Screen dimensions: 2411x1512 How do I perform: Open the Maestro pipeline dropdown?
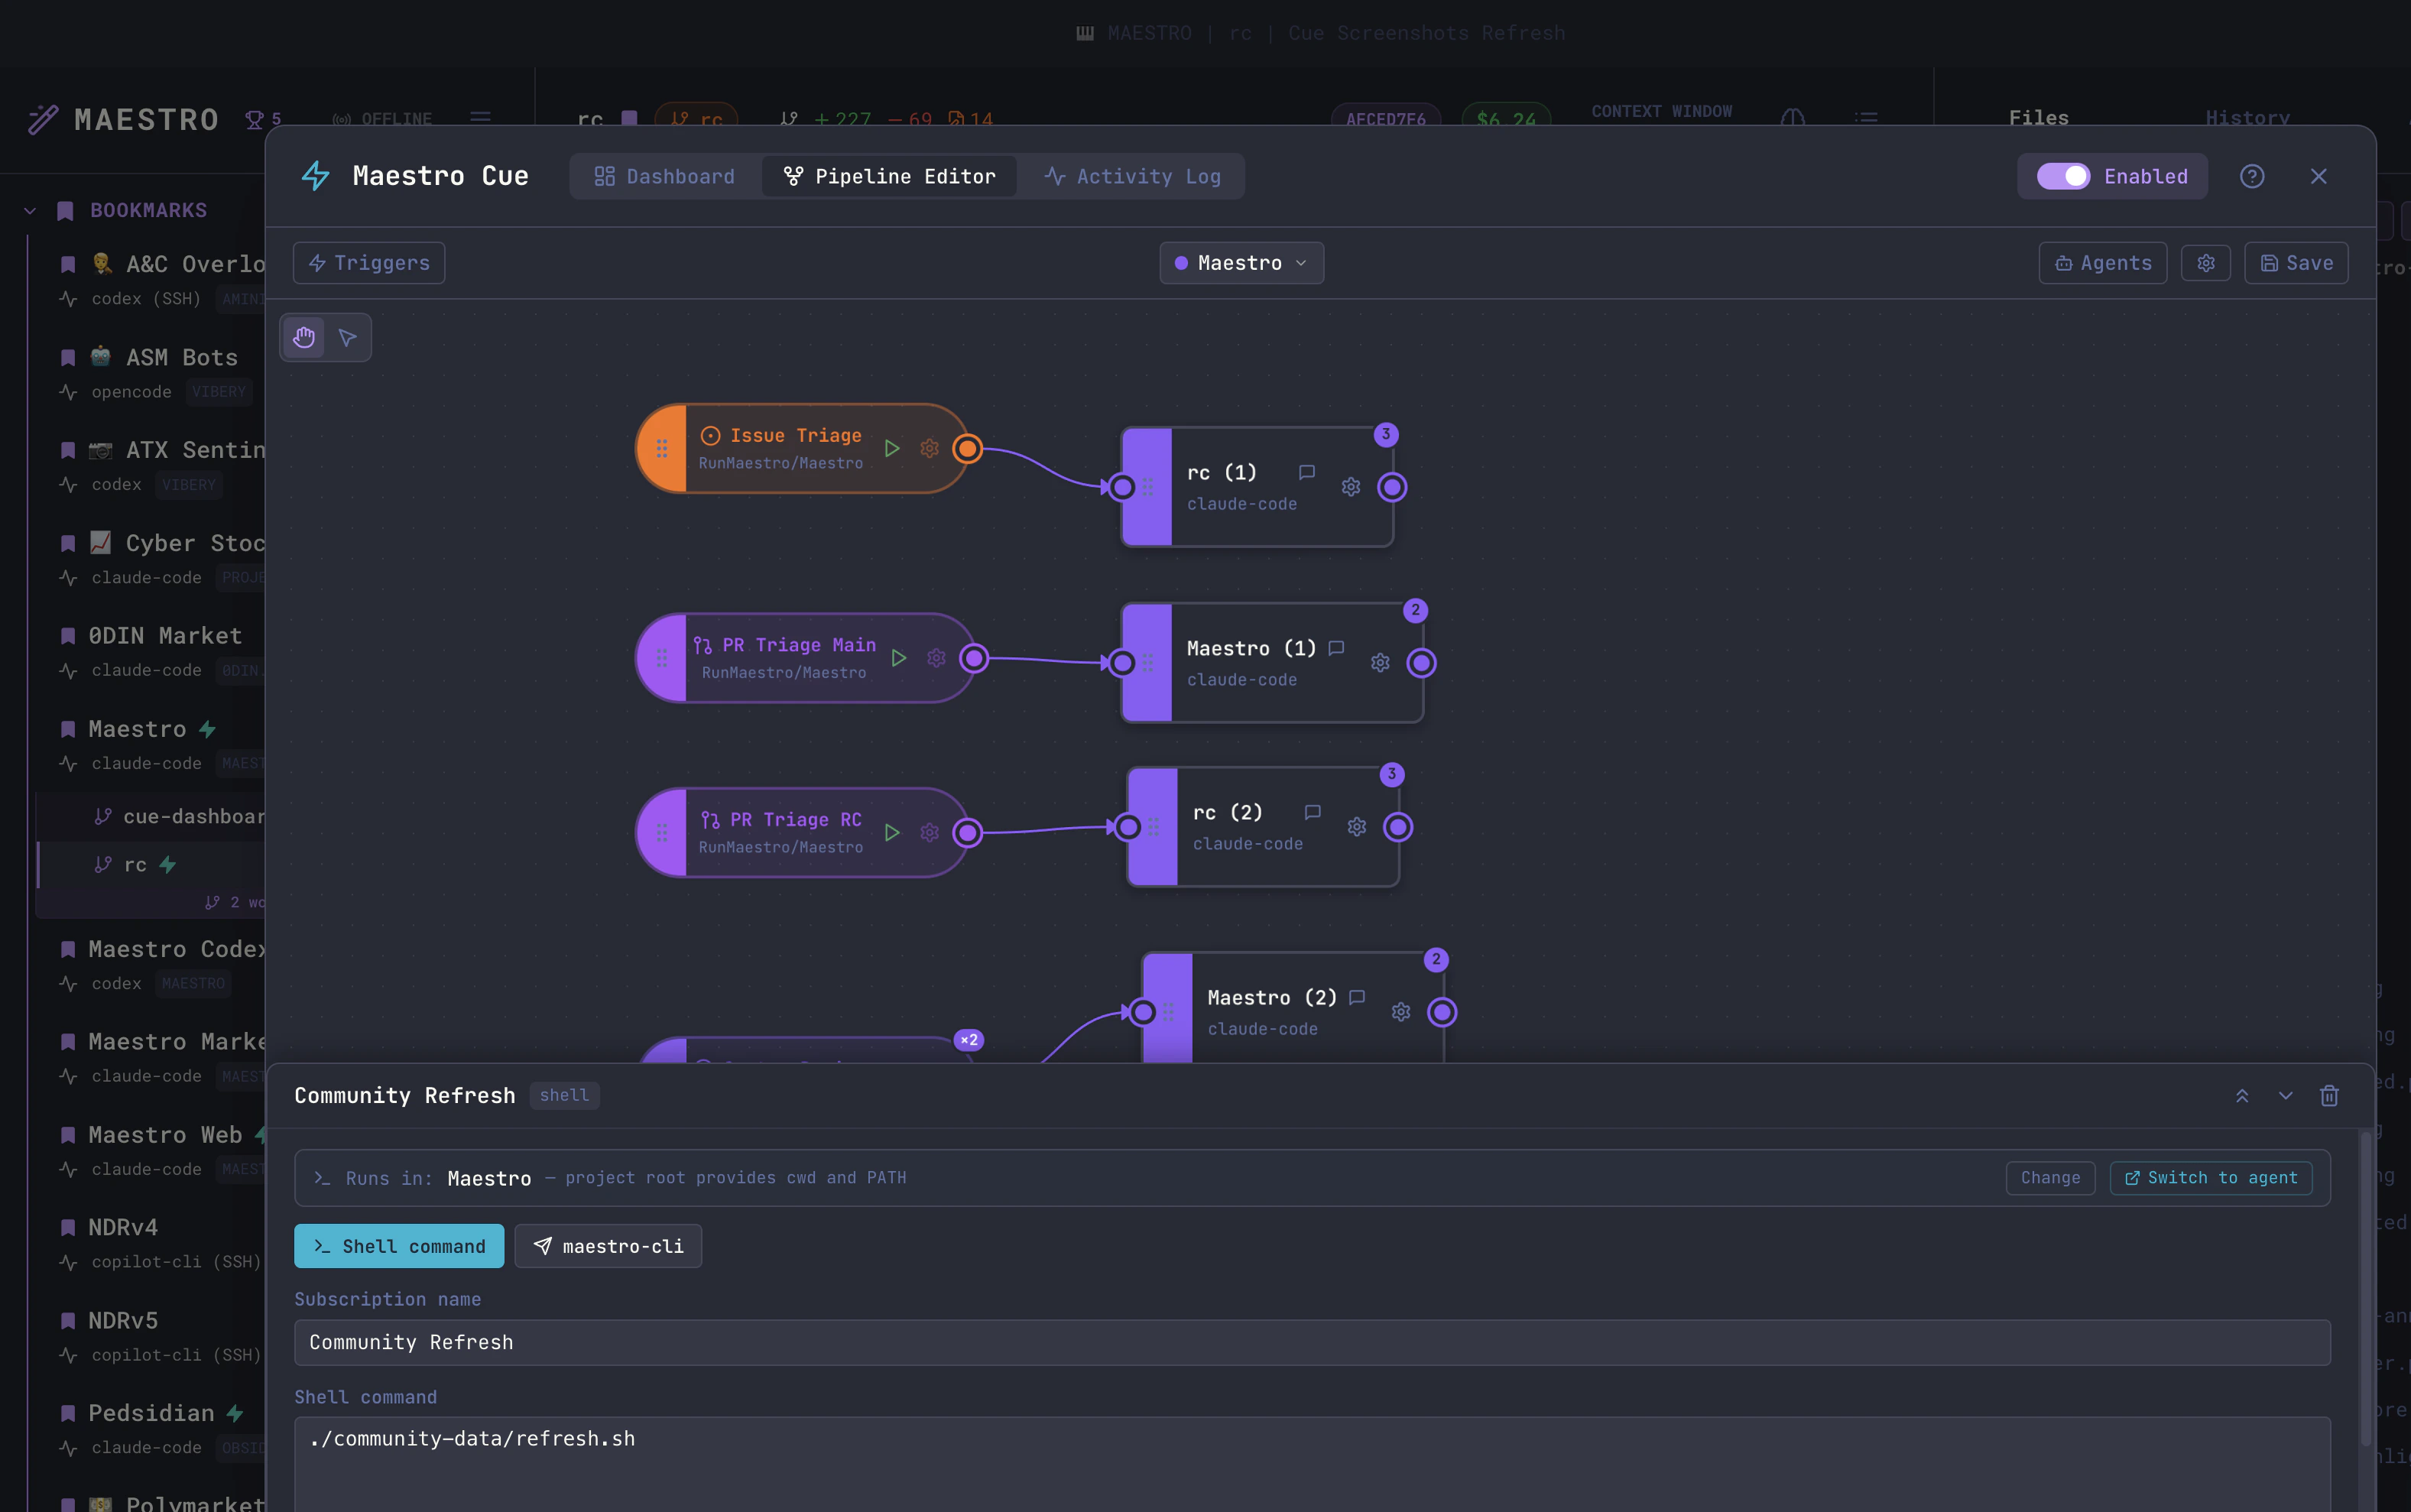click(1241, 263)
